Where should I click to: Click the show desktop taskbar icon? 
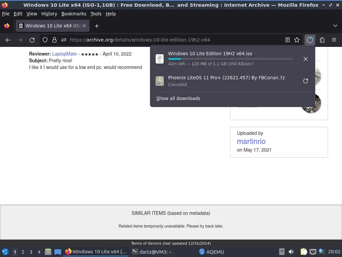tap(57, 252)
